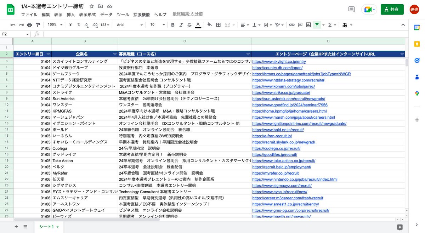This screenshot has height=233, width=425.
Task: Open Contacts side panel icon
Action: click(417, 77)
